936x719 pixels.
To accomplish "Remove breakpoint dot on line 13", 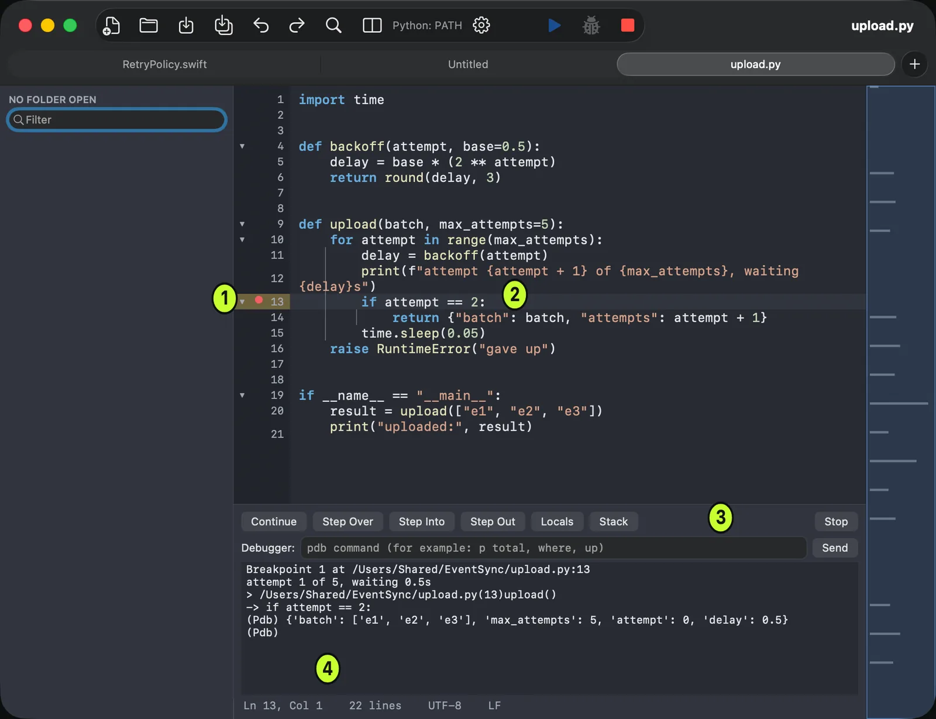I will point(259,300).
